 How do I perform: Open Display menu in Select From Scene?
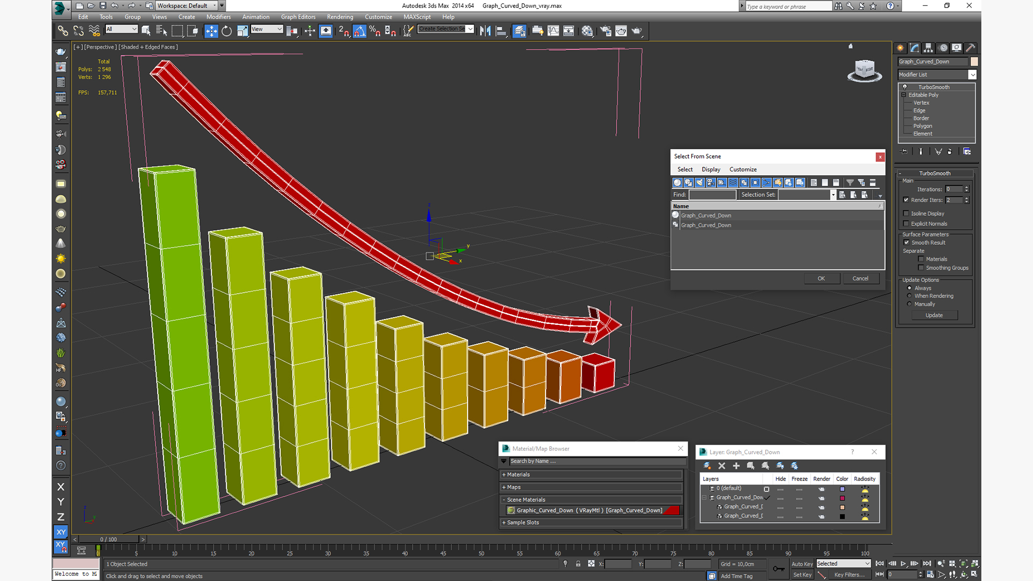pos(711,169)
